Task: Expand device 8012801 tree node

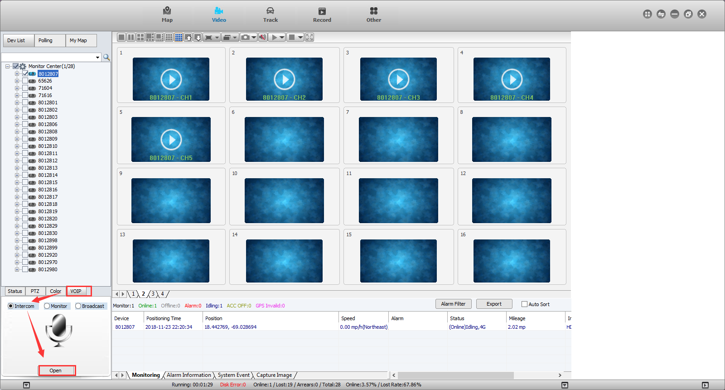Action: (17, 102)
